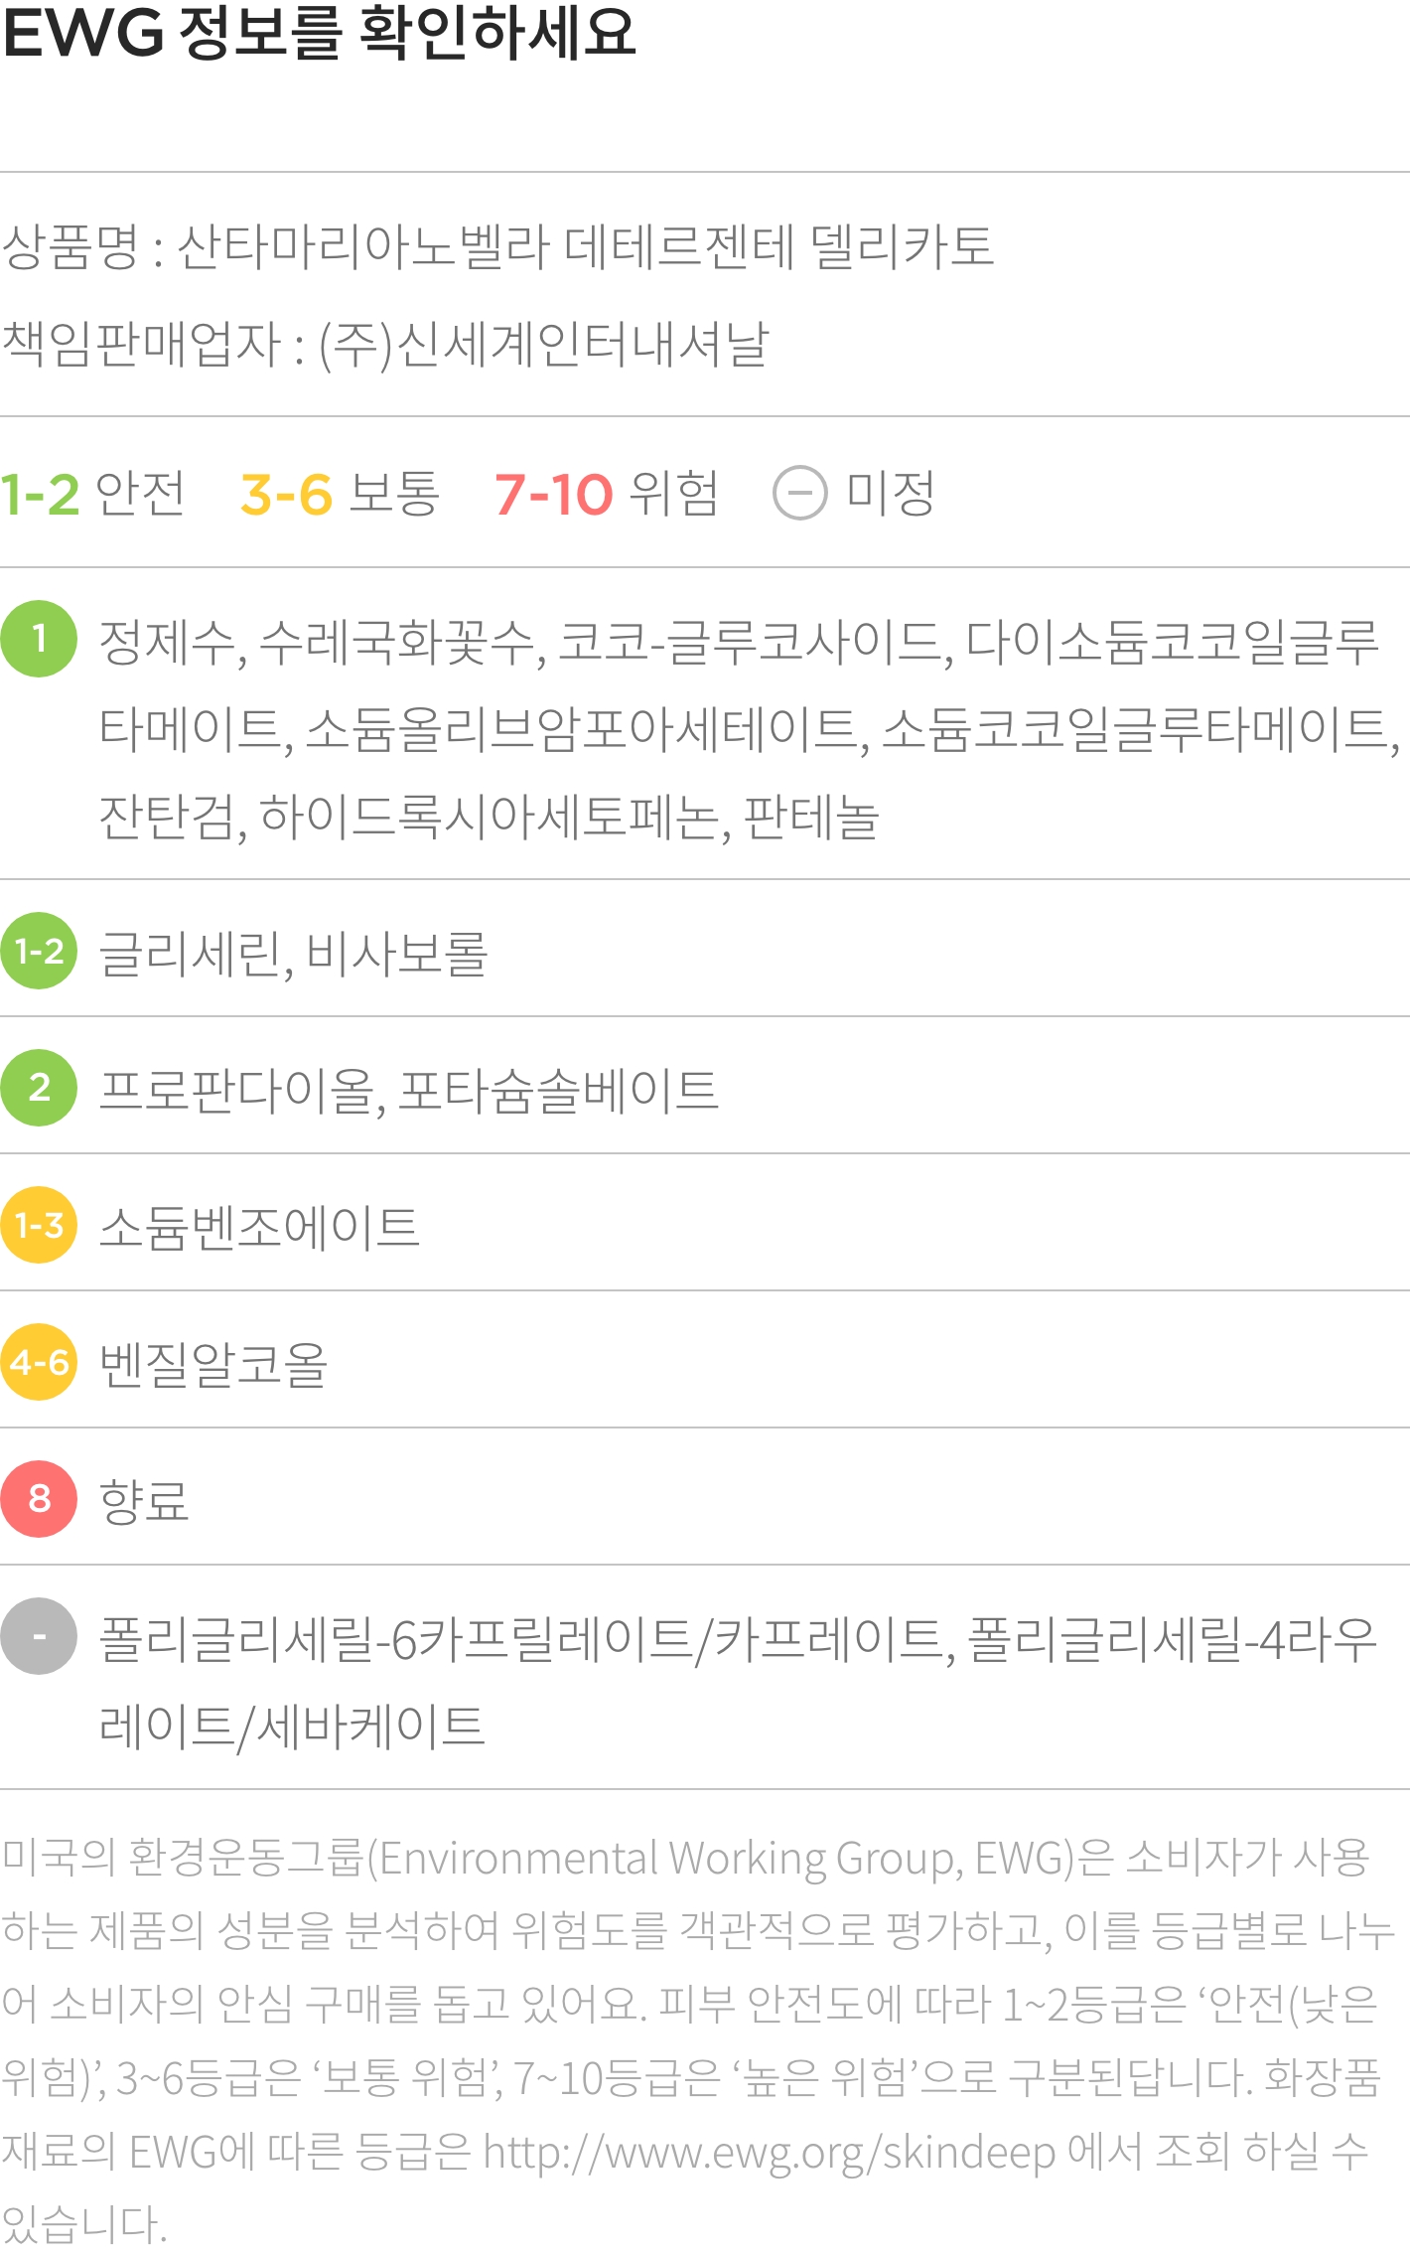
Task: Click the green 1-2 grade badge
Action: [x=39, y=951]
